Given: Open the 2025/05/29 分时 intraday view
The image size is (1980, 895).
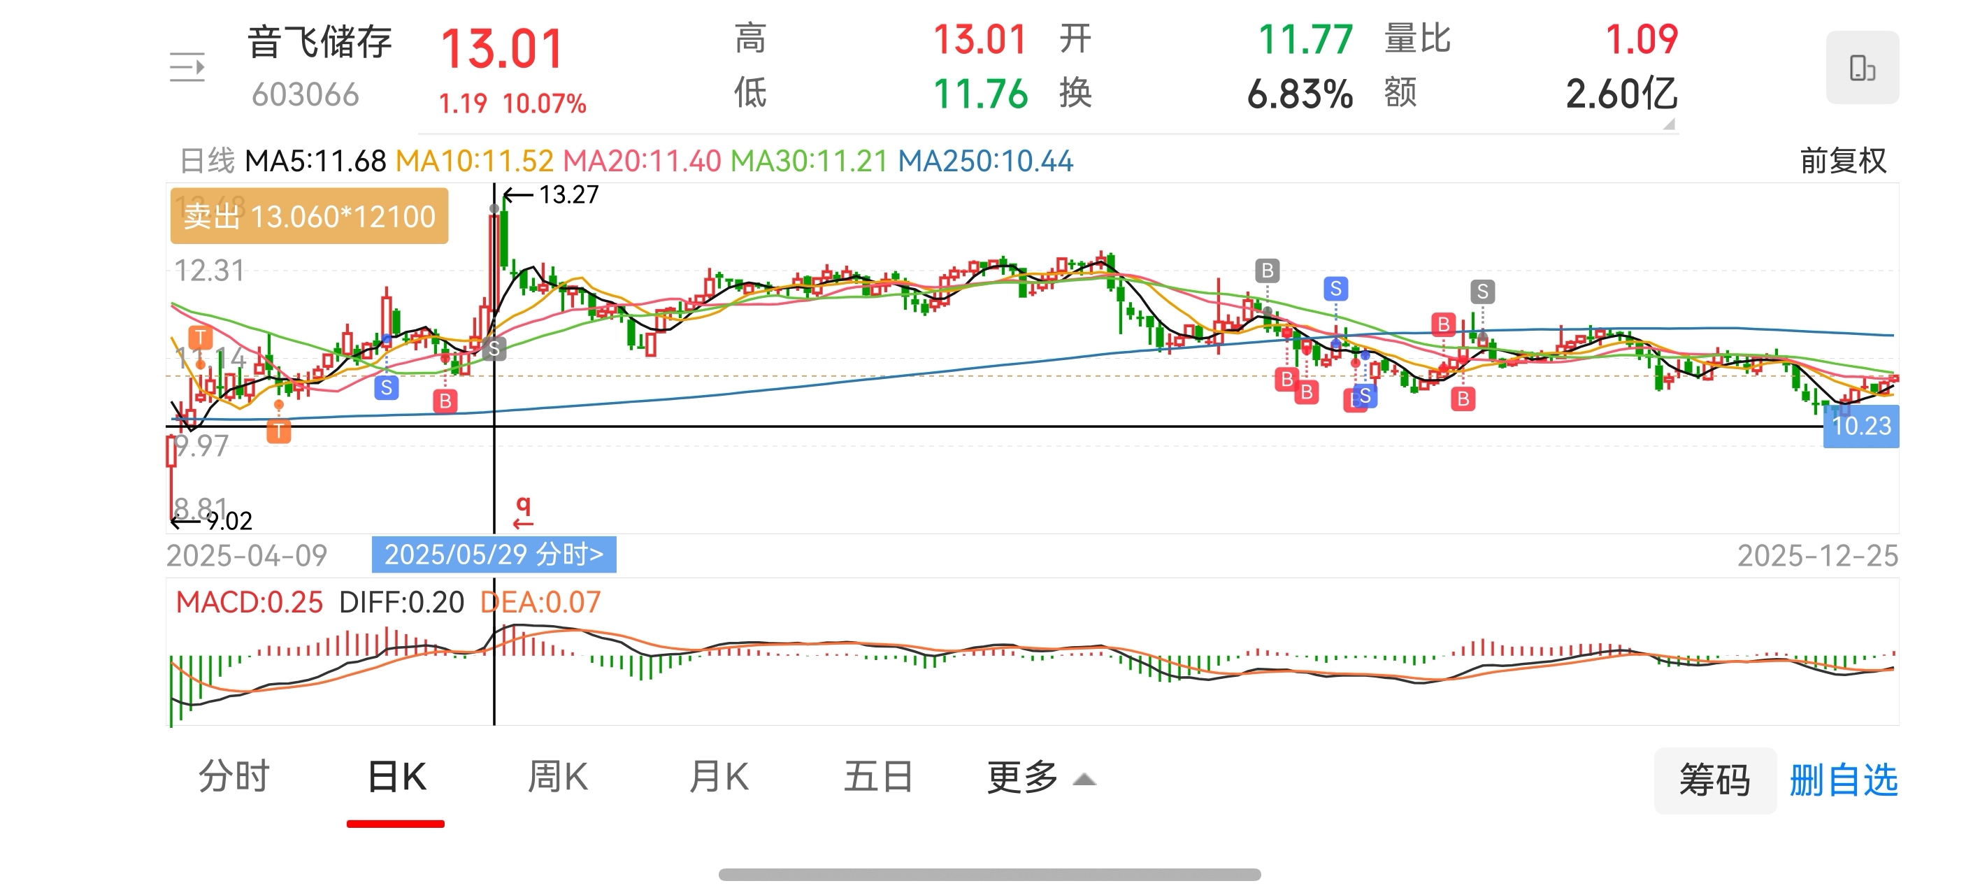Looking at the screenshot, I should click(494, 554).
